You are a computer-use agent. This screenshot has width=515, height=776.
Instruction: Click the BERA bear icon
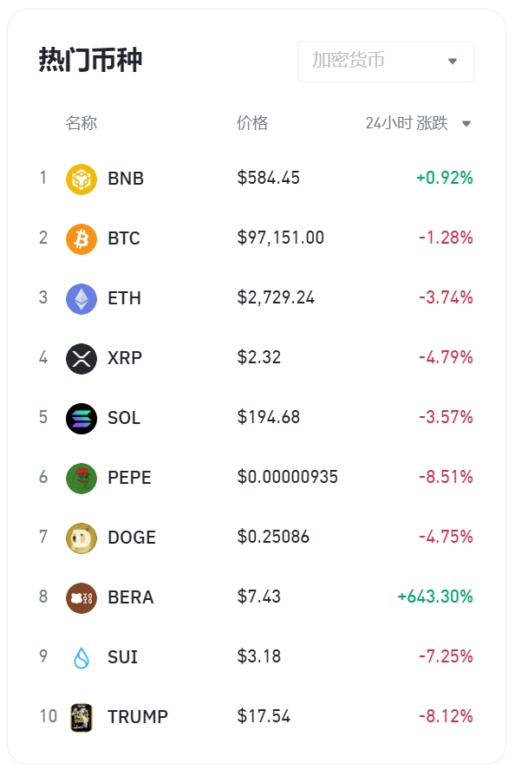tap(81, 598)
